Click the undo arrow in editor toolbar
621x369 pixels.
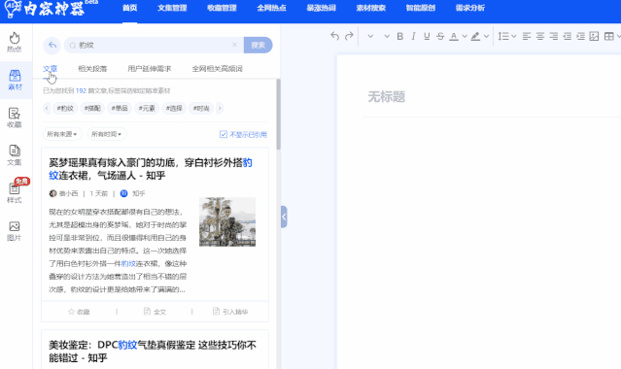click(334, 36)
